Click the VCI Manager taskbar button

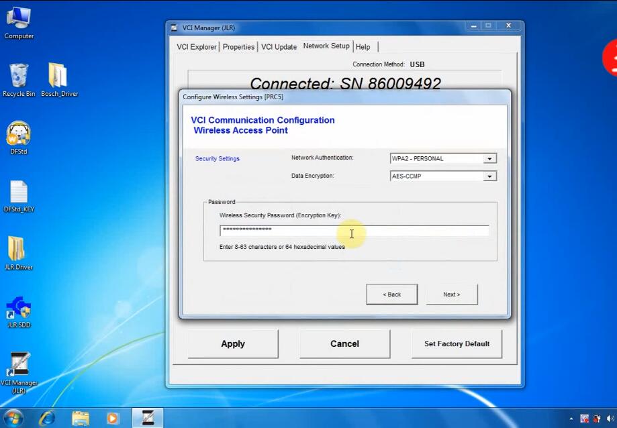point(148,418)
